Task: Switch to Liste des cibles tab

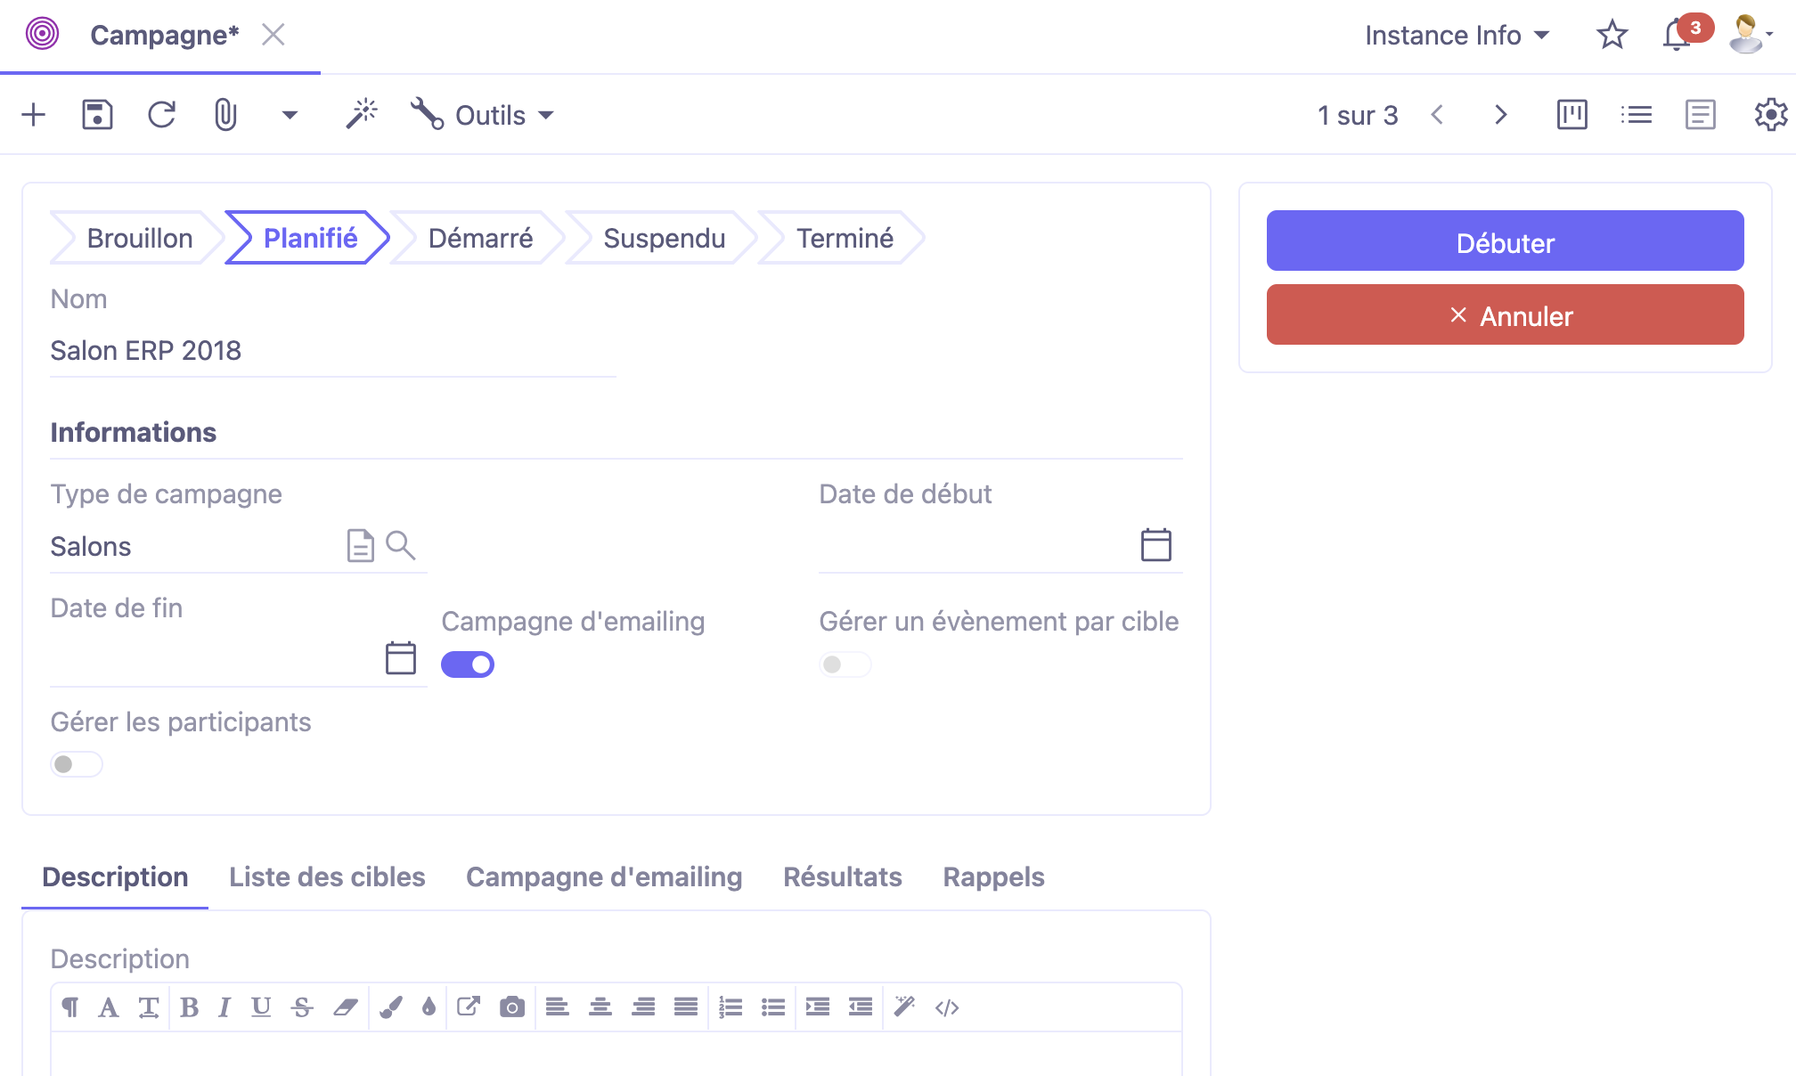Action: (x=327, y=876)
